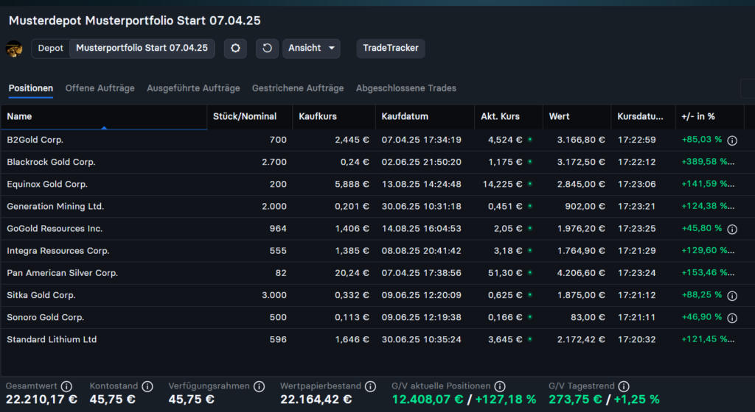Select the Pan American Silver Corp. position

62,273
